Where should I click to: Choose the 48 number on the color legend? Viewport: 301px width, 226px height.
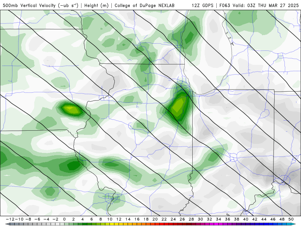[x=282, y=219]
